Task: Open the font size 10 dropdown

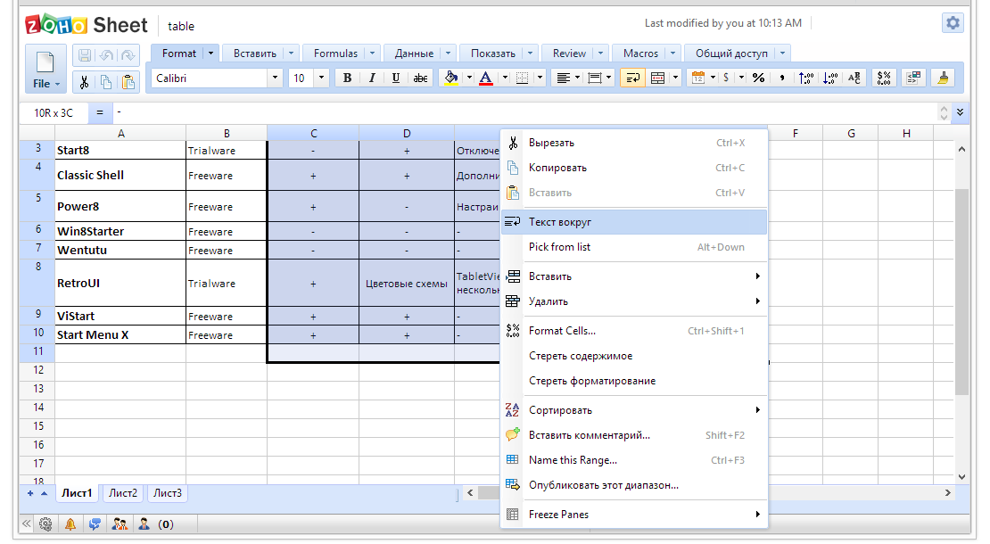Action: tap(321, 78)
